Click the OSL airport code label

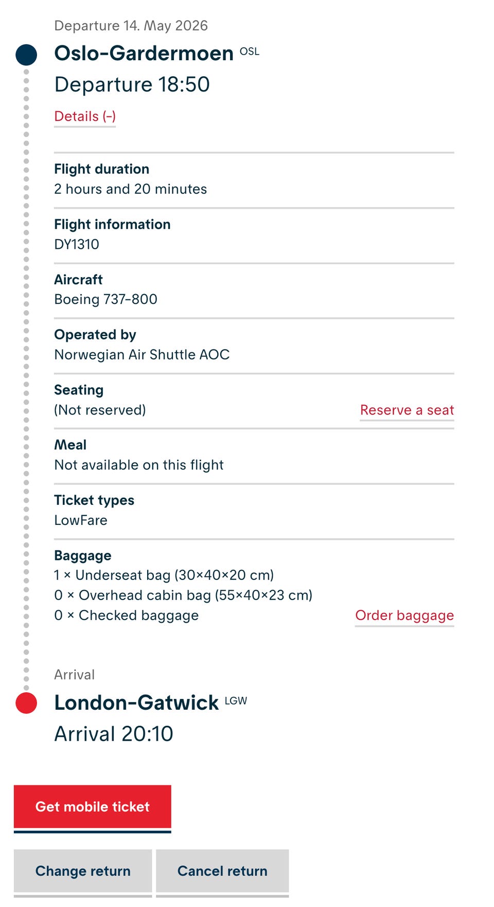[250, 52]
